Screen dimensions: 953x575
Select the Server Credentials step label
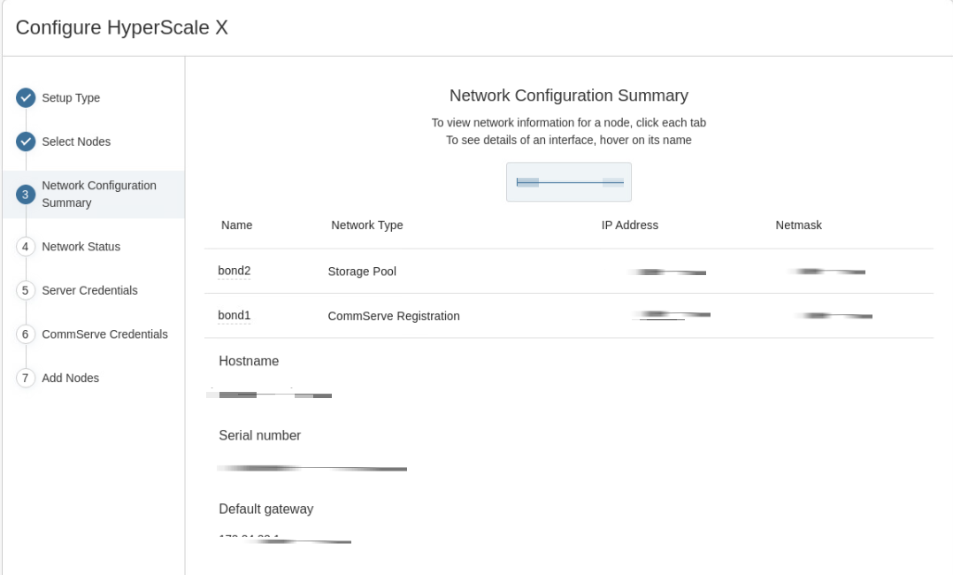click(91, 290)
